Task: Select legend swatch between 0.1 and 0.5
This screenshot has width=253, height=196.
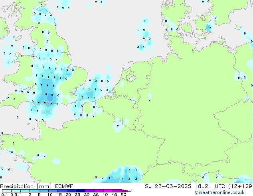Action: point(7,191)
